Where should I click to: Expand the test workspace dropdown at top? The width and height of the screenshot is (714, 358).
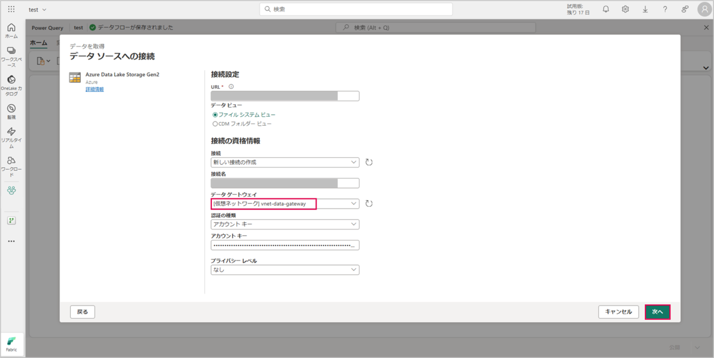pyautogui.click(x=38, y=10)
